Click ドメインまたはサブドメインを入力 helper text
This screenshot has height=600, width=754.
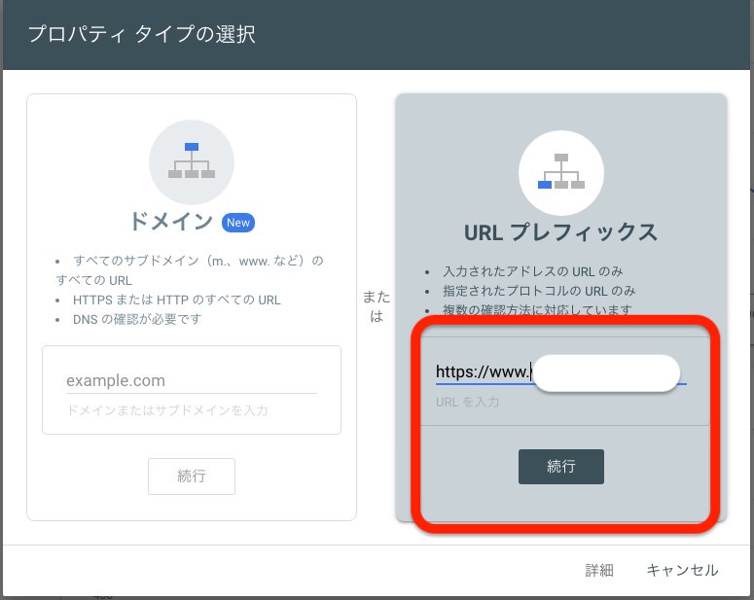pyautogui.click(x=167, y=410)
